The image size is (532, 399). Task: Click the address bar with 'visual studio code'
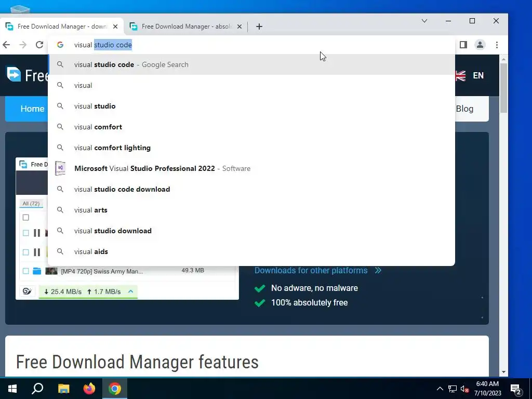(x=251, y=45)
